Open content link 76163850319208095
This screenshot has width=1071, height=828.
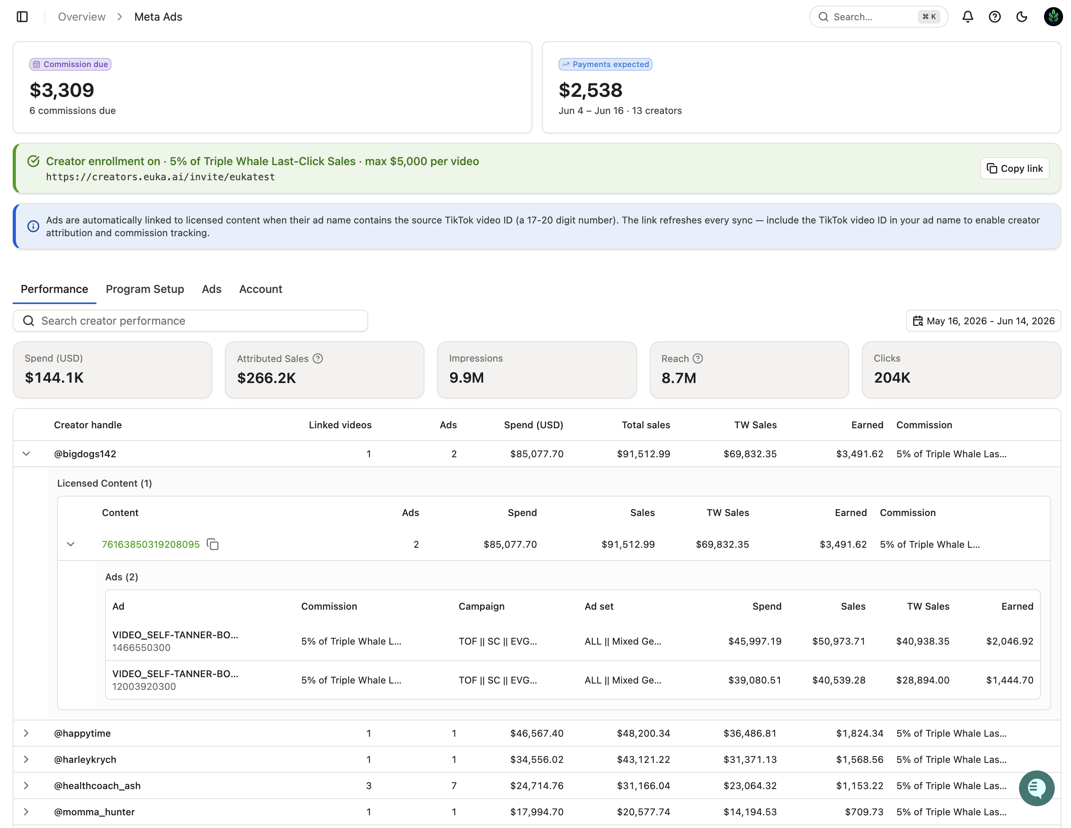151,544
